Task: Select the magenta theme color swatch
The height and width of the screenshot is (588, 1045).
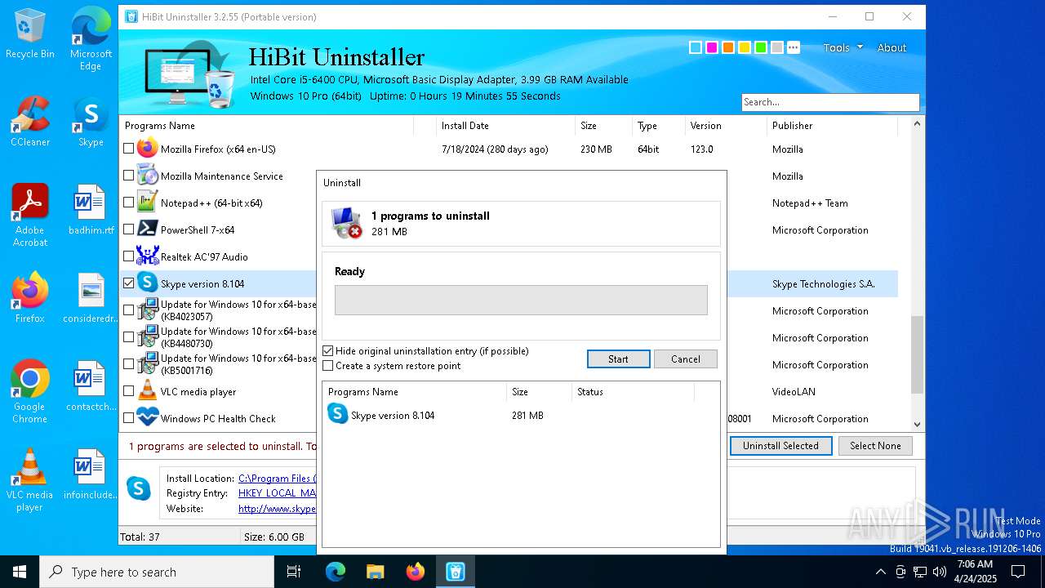Action: click(712, 47)
